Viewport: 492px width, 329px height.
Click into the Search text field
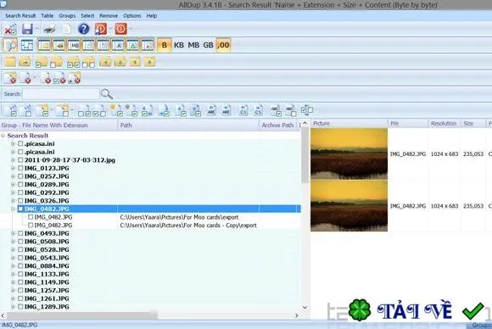coord(61,94)
